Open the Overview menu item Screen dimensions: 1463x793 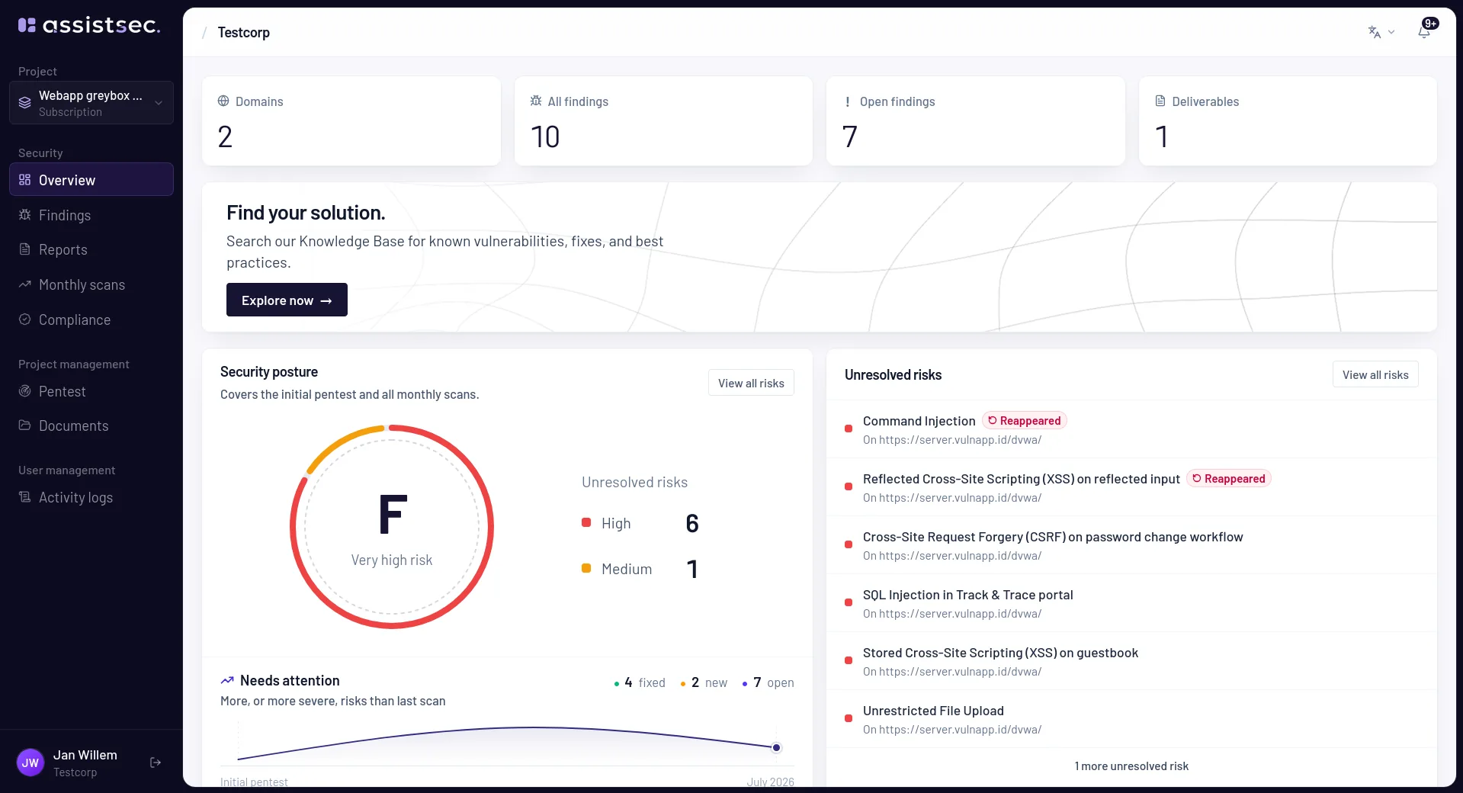(x=91, y=180)
